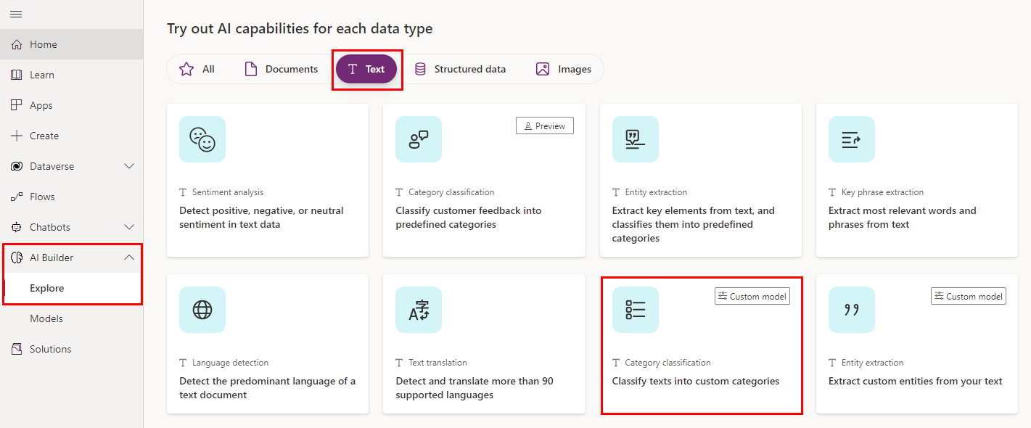
Task: Expand the Chatbots menu chevron
Action: [129, 227]
